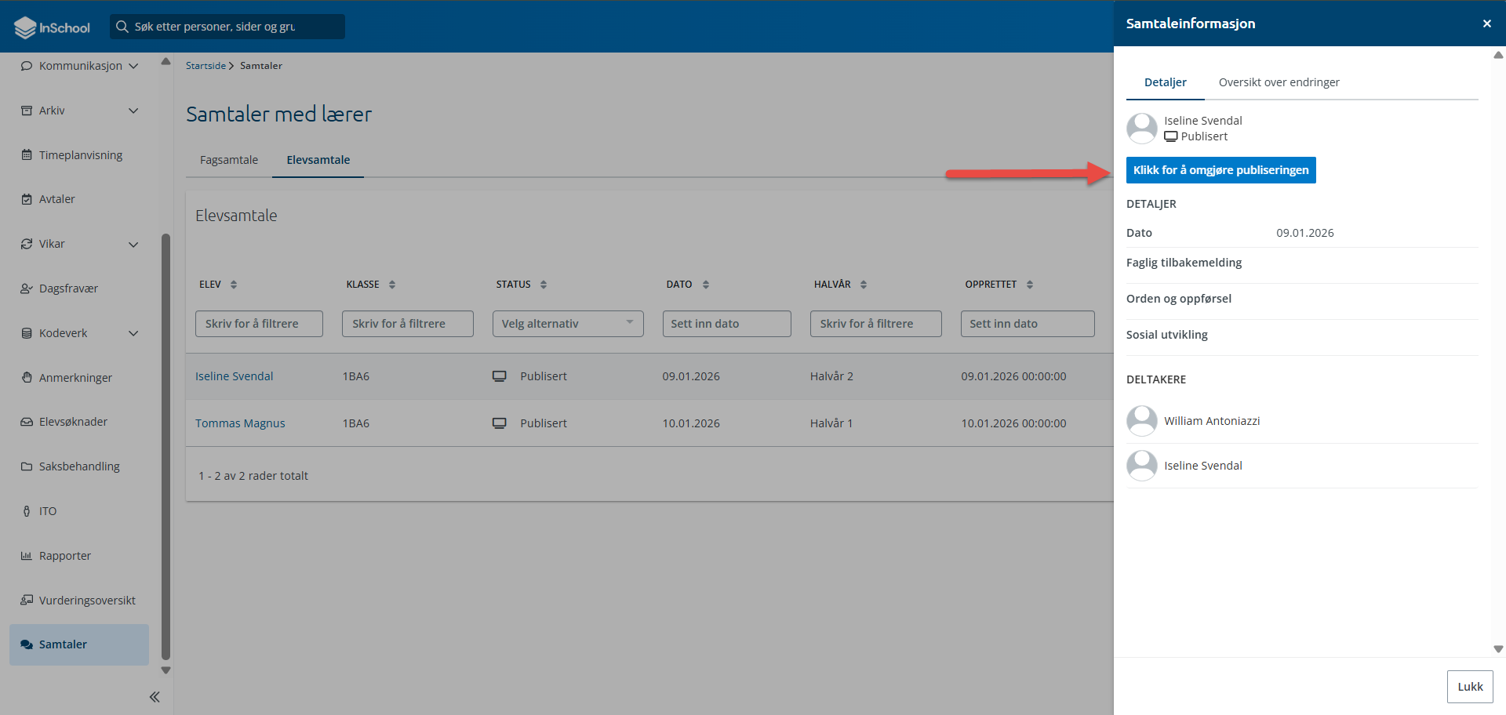
Task: Click the panel scrollbar down arrow
Action: point(1498,649)
